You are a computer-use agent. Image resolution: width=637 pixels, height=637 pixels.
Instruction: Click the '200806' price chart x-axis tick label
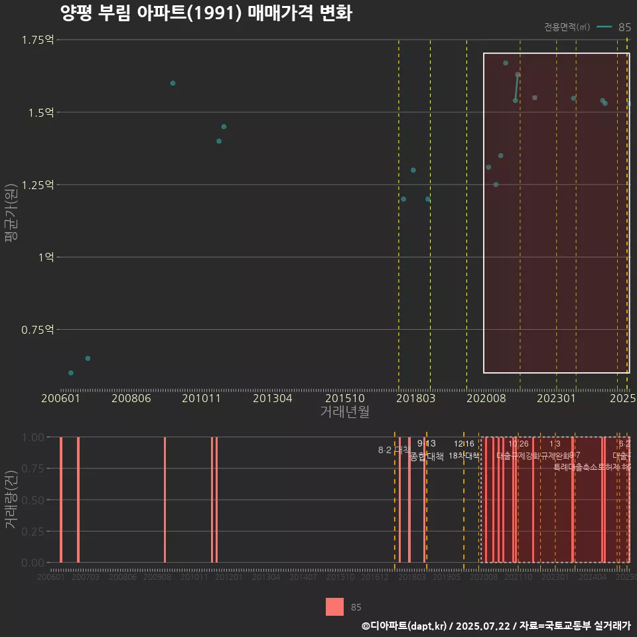(131, 398)
